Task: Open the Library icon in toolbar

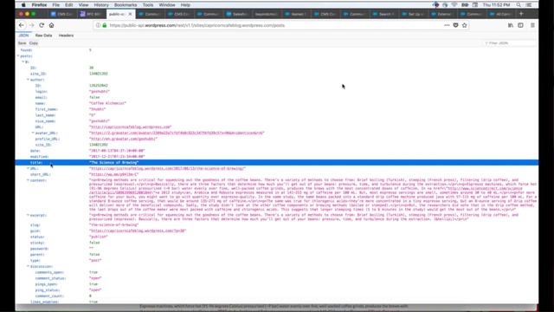Action: (511, 25)
